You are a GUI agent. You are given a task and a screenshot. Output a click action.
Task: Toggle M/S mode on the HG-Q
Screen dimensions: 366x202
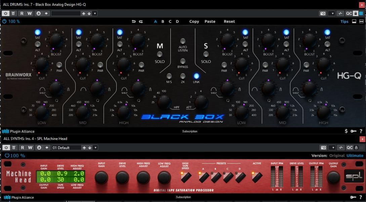click(x=169, y=76)
